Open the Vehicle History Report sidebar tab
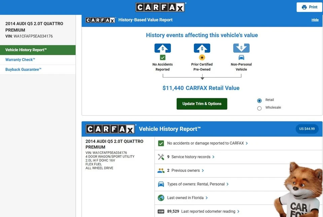The image size is (323, 217). coord(38,50)
